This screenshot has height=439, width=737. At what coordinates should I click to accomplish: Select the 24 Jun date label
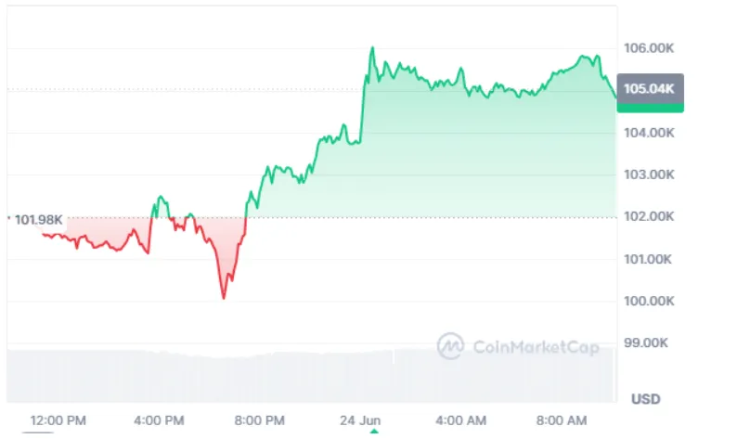[x=360, y=420]
